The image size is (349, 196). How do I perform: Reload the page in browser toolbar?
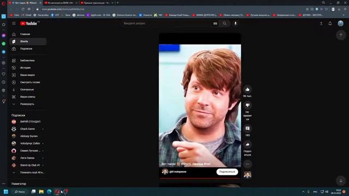(23, 9)
